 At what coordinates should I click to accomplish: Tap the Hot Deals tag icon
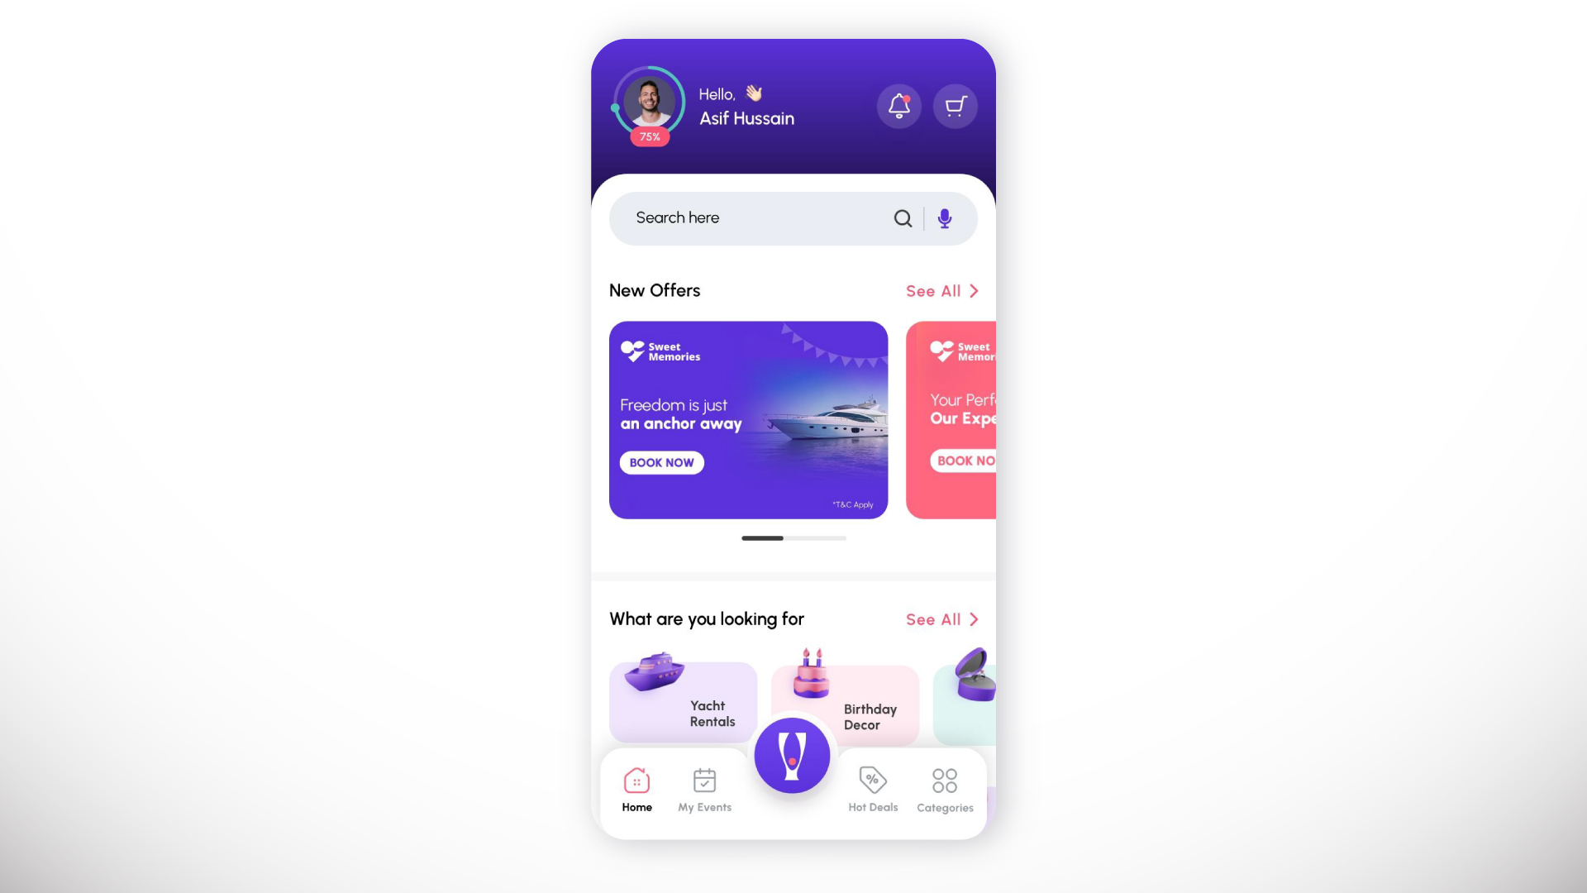pos(872,780)
